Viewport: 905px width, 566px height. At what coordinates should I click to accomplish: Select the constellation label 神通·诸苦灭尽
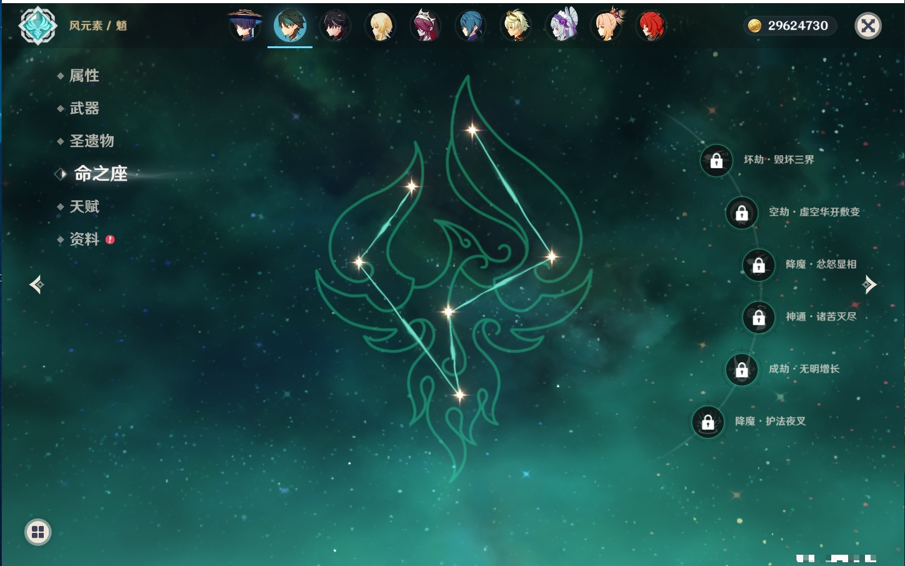821,316
